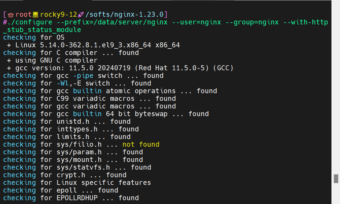Click 'C99 variadic macros' line
This screenshot has height=204, width=340.
click(89, 98)
